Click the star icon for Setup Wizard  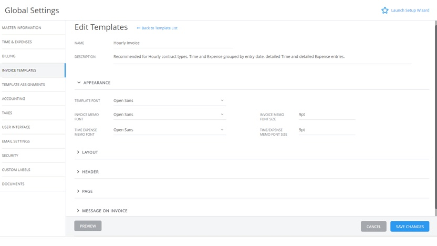pos(385,11)
